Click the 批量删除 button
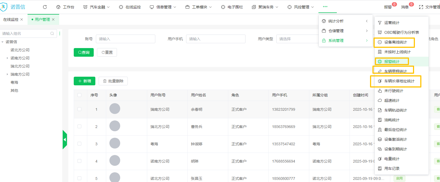 click(x=113, y=81)
